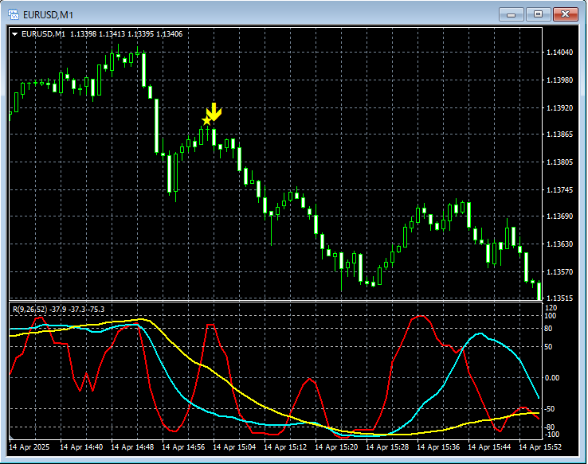Click the 1.13745 price scale label
Viewport: 588px width, 464px height.
(560, 190)
